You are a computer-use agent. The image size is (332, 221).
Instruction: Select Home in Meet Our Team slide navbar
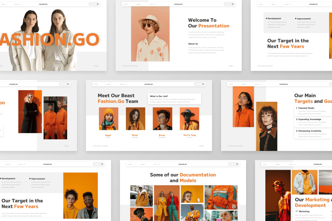coord(96,84)
